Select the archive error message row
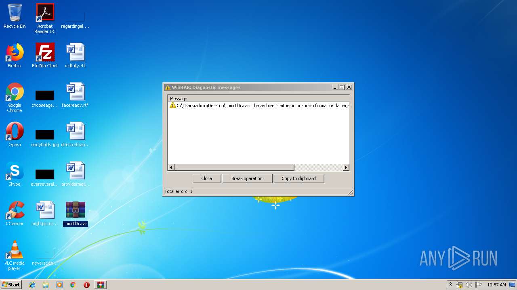This screenshot has width=517, height=290. tap(259, 106)
